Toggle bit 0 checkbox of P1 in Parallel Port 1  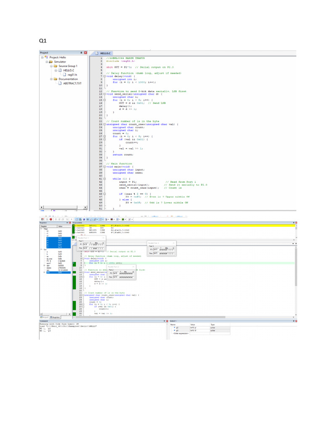(103, 245)
